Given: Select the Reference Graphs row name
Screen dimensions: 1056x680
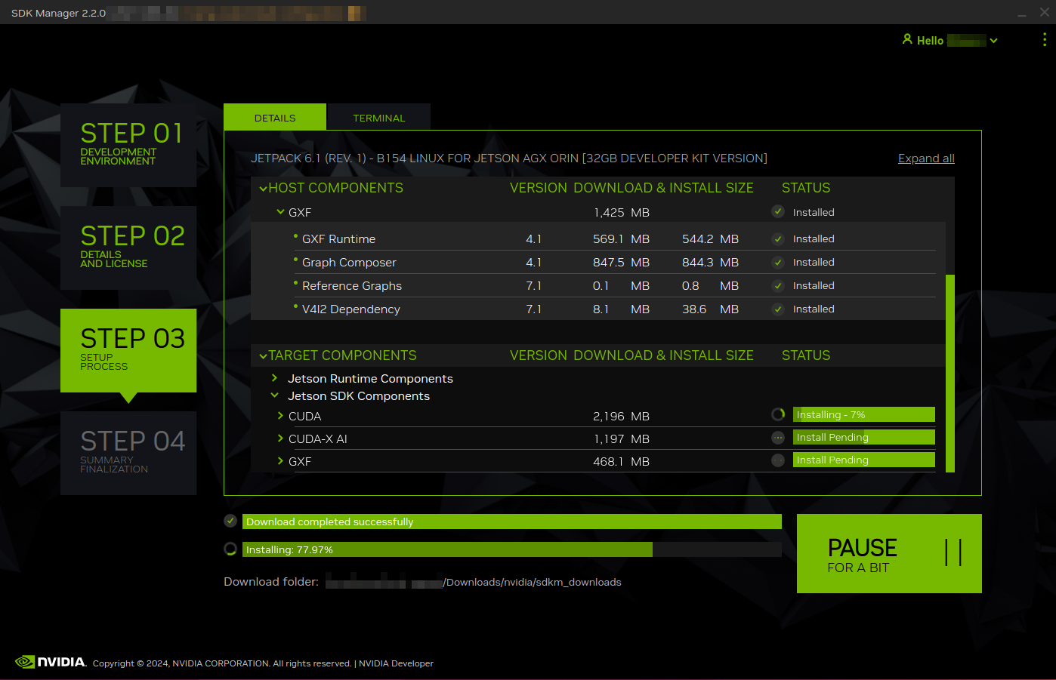Looking at the screenshot, I should point(352,286).
